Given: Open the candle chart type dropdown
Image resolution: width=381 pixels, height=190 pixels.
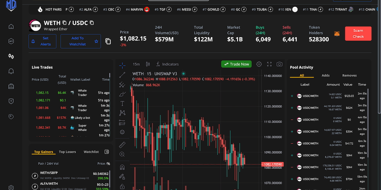Looking at the screenshot, I should click(x=148, y=64).
